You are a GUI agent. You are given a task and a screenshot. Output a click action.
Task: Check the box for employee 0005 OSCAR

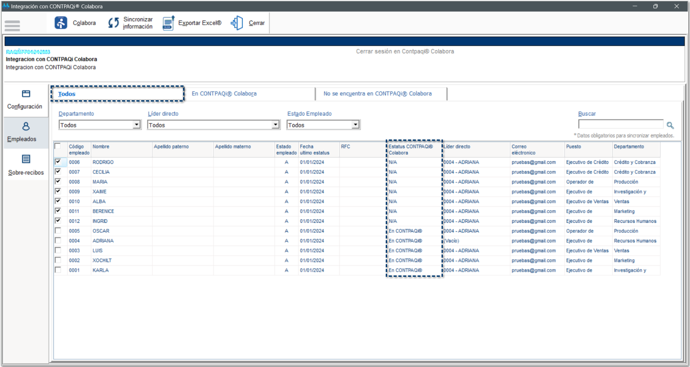(x=58, y=231)
